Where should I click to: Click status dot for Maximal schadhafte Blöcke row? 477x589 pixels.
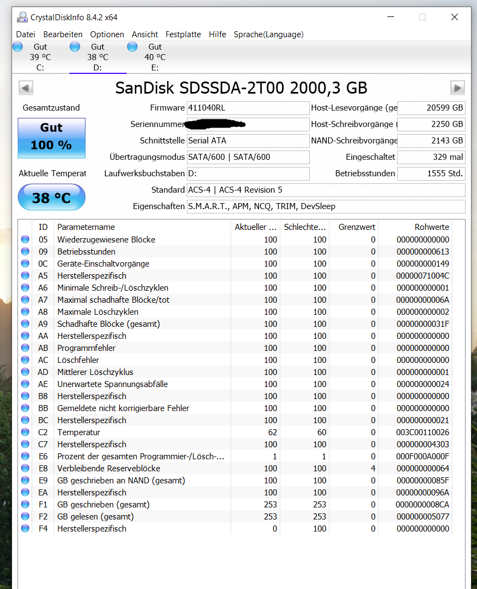25,299
